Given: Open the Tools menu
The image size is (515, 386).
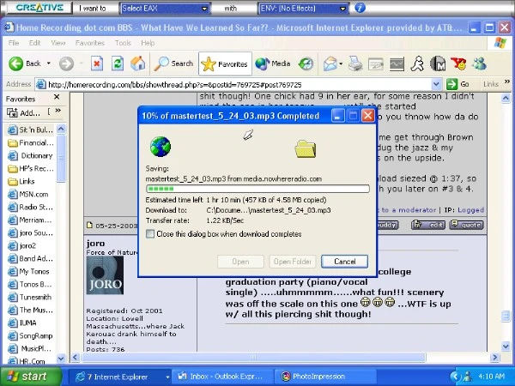Looking at the screenshot, I should pyautogui.click(x=123, y=43).
